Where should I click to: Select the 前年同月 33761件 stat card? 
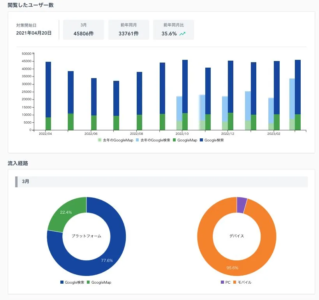129,30
